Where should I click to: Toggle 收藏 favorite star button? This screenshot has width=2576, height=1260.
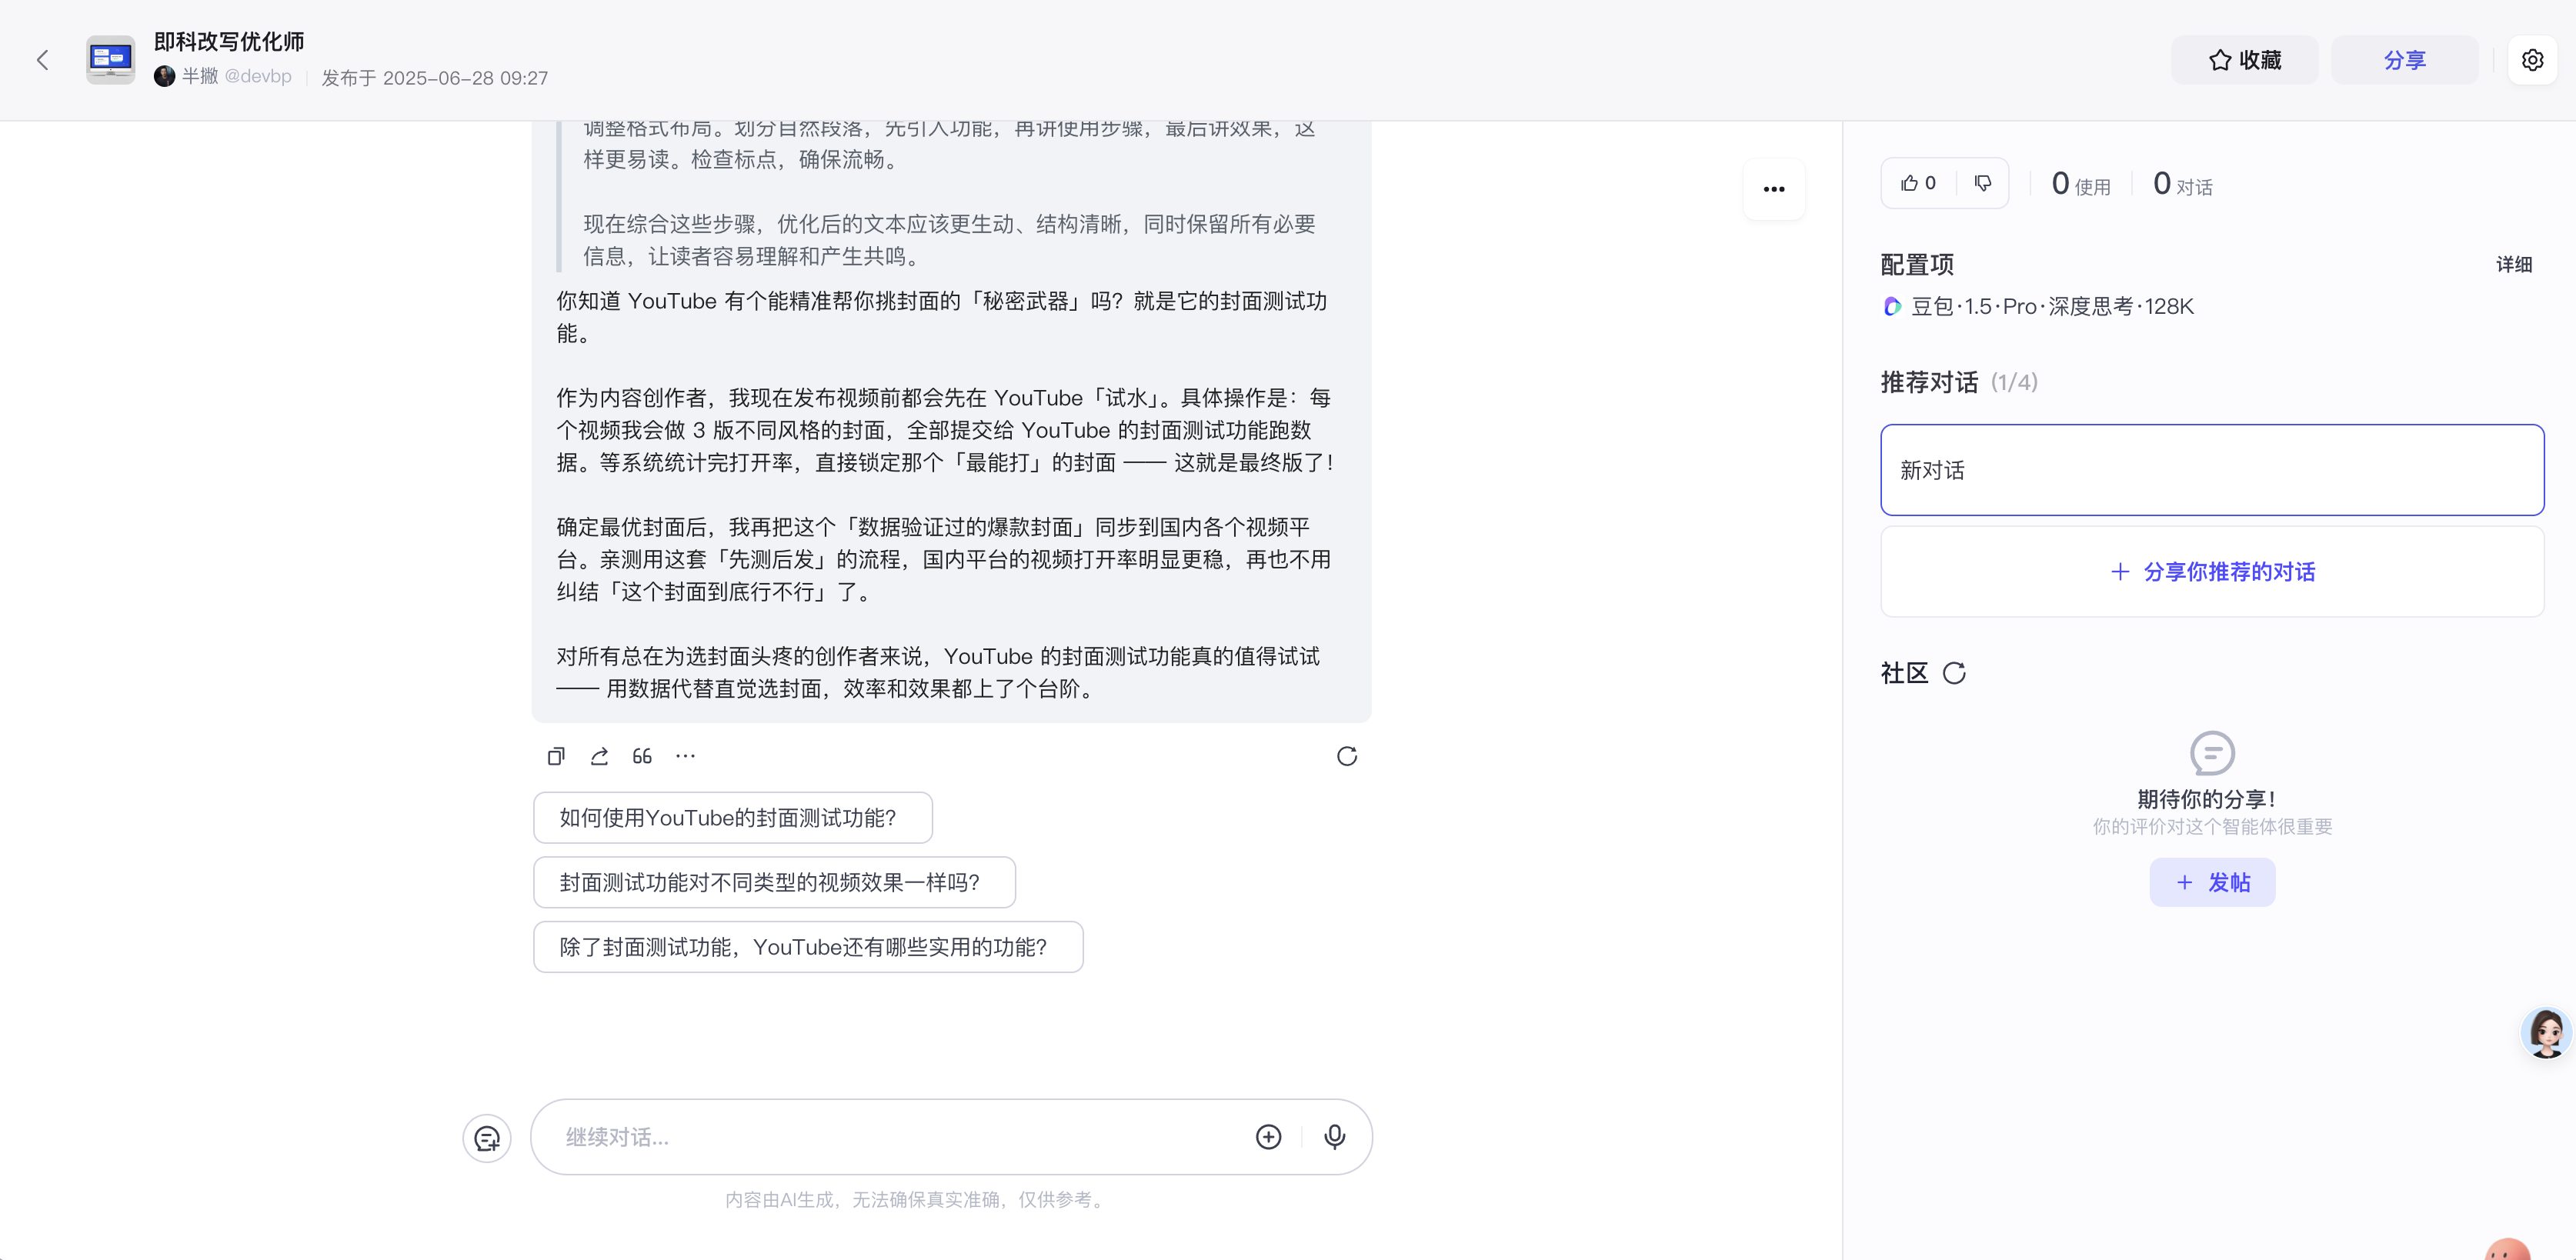tap(2244, 60)
